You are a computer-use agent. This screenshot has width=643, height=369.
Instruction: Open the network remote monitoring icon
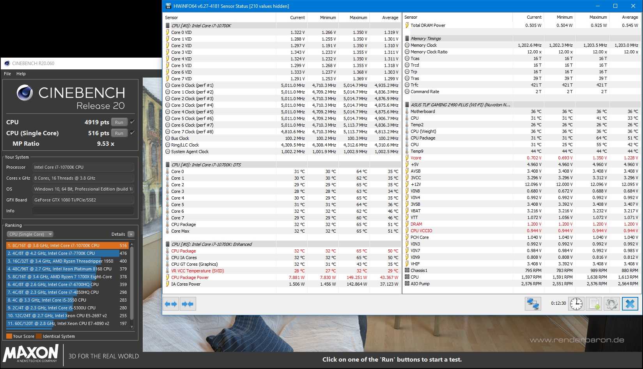pos(533,304)
